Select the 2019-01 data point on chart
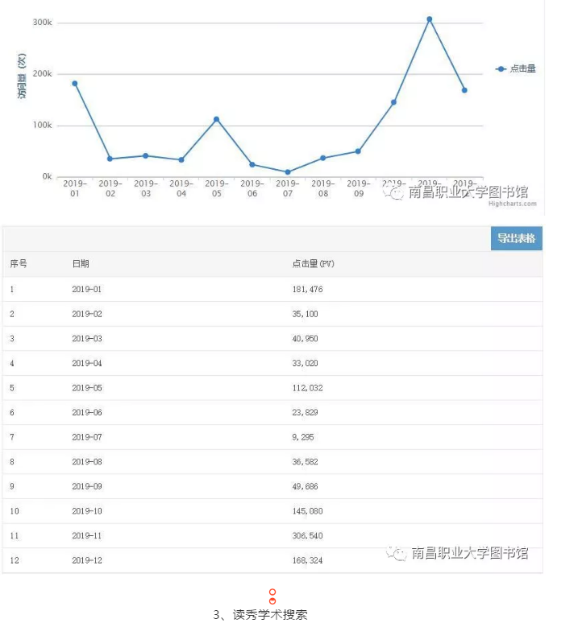The width and height of the screenshot is (578, 623). tap(75, 84)
